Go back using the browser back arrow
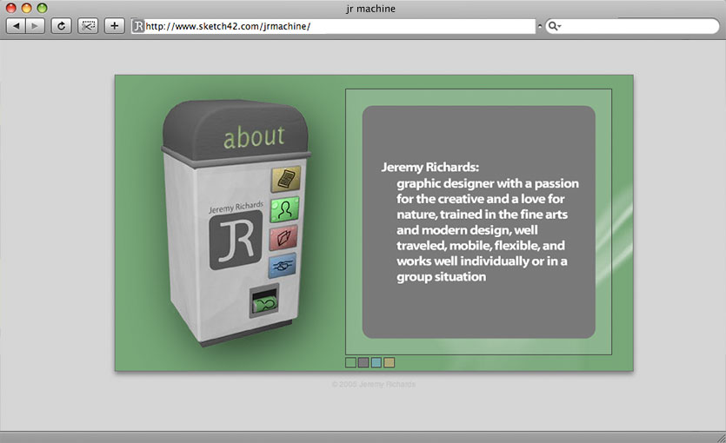726x443 pixels. [x=16, y=26]
